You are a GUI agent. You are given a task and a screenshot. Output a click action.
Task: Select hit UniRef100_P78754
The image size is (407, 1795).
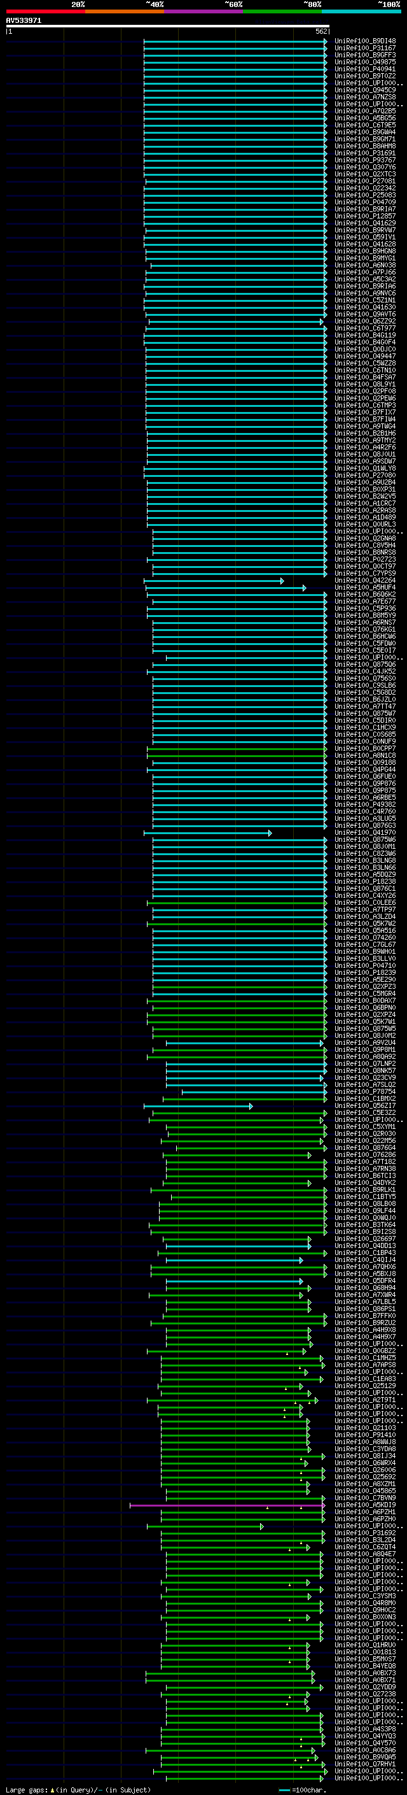(x=365, y=1093)
